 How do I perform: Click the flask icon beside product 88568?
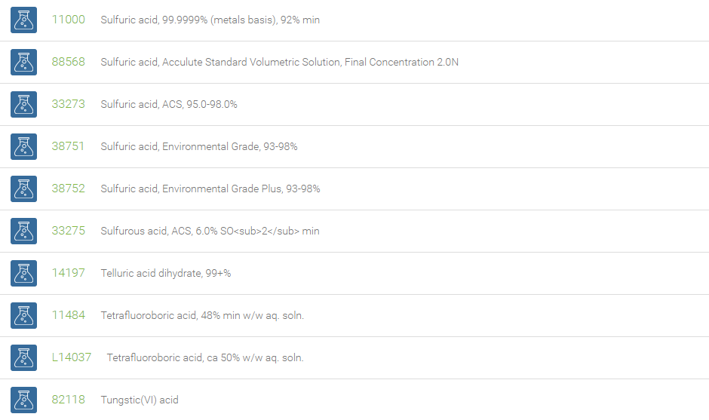click(23, 62)
